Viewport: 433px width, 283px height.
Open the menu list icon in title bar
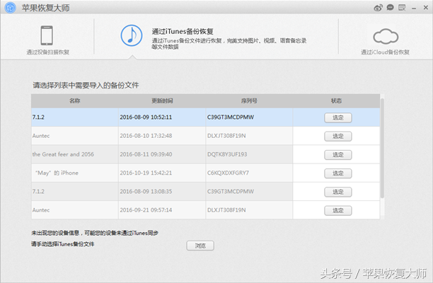pos(402,8)
